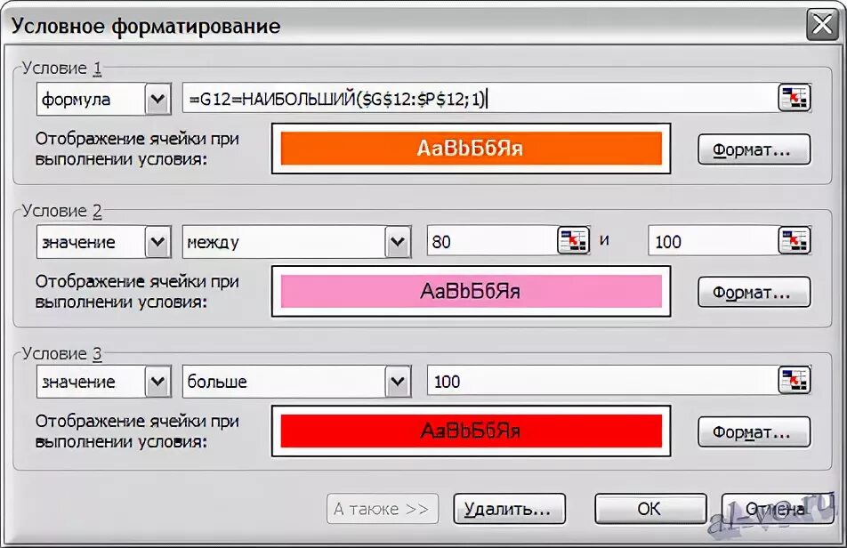Expand the 'больше' operator dropdown
847x548 pixels.
pyautogui.click(x=398, y=381)
